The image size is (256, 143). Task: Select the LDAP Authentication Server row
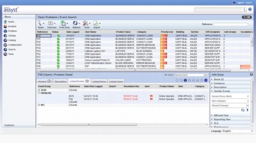144,63
